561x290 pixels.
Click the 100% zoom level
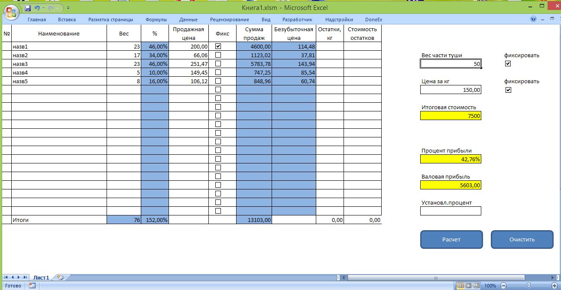490,286
